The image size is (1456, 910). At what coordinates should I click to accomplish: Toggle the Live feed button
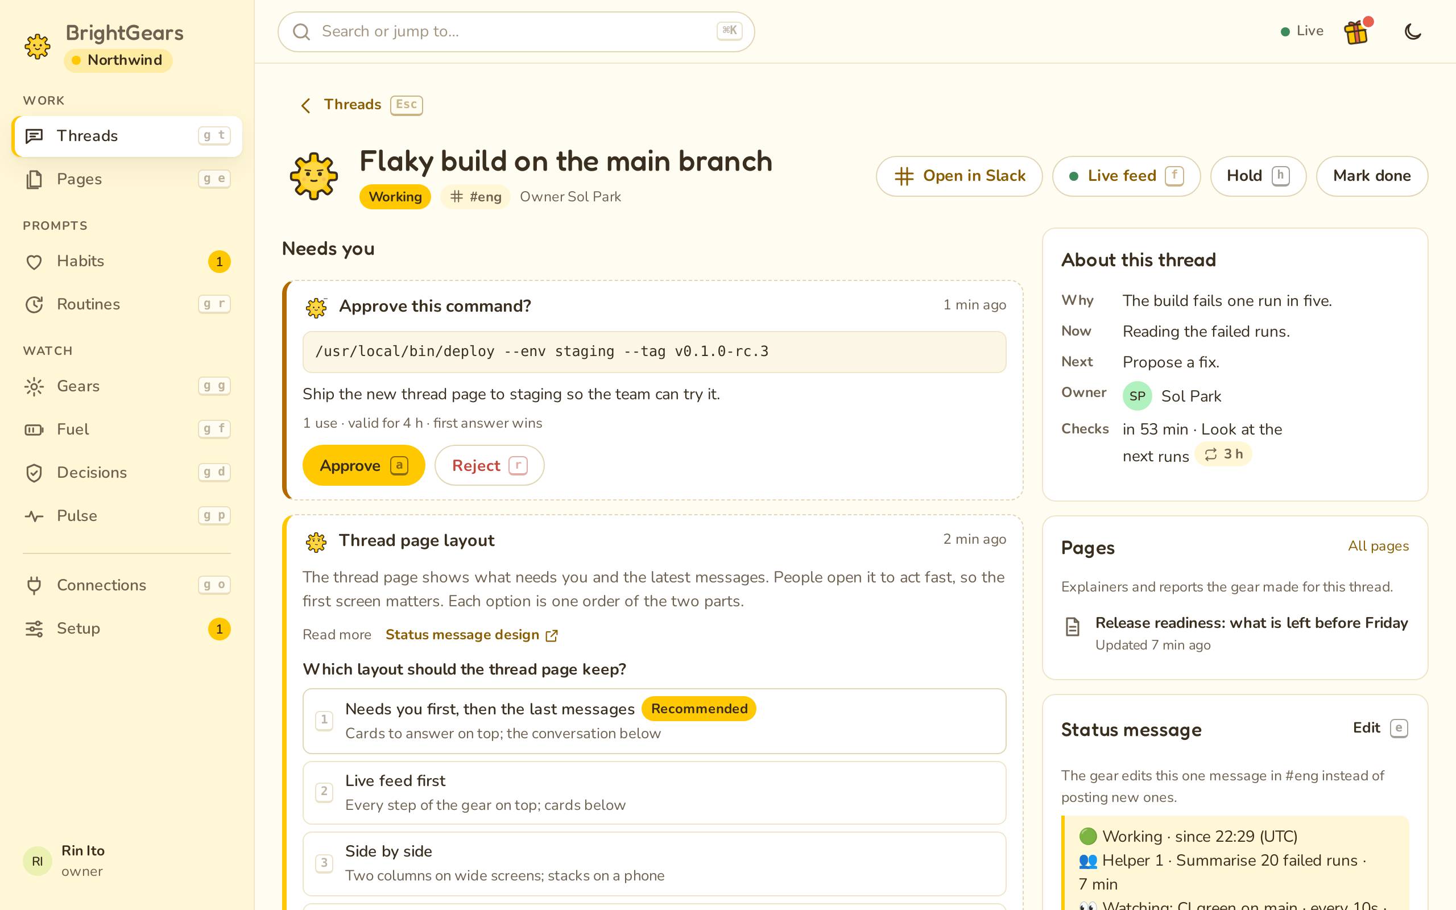click(1126, 176)
